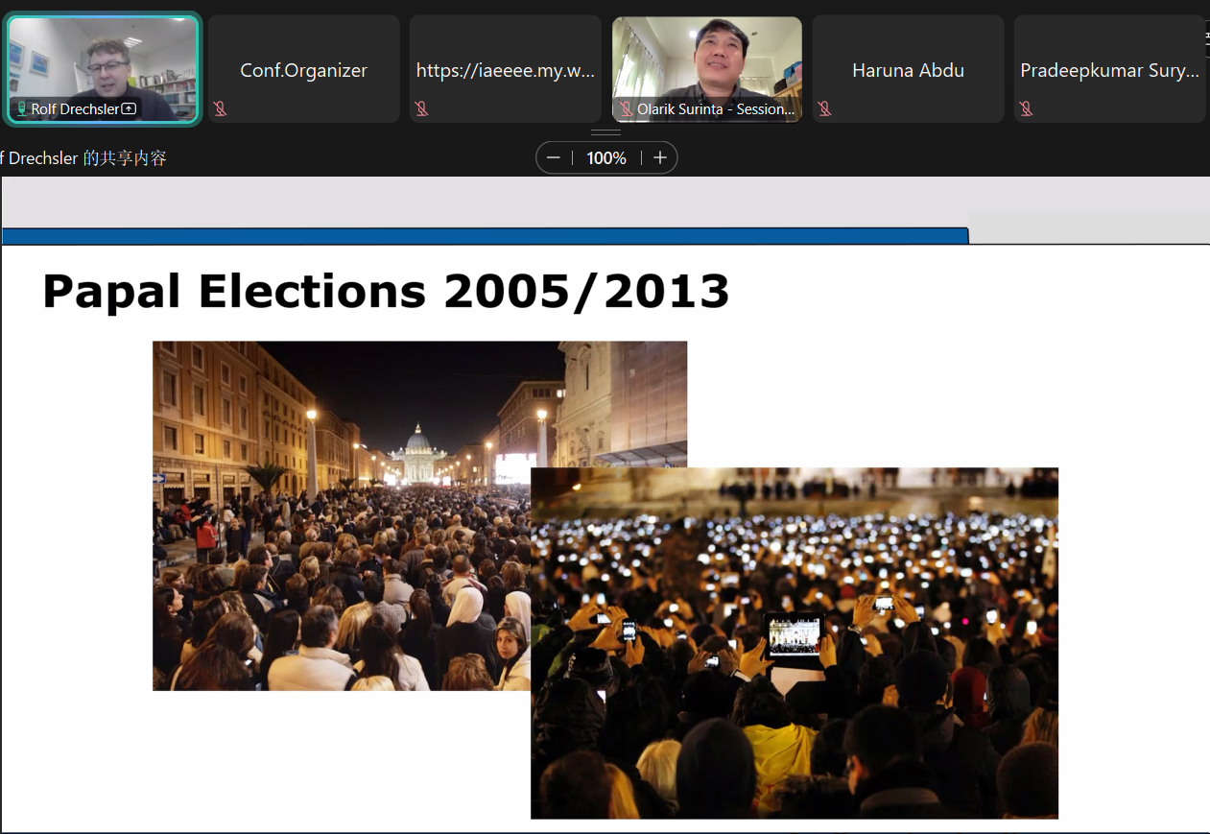Zoom in with the plus button
Viewport: 1210px width, 834px height.
660,158
